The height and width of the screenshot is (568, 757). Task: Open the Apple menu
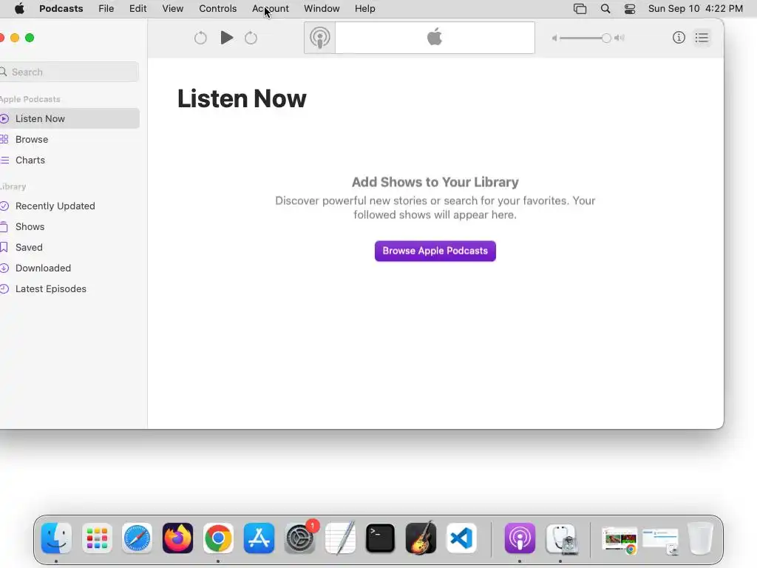pyautogui.click(x=19, y=9)
